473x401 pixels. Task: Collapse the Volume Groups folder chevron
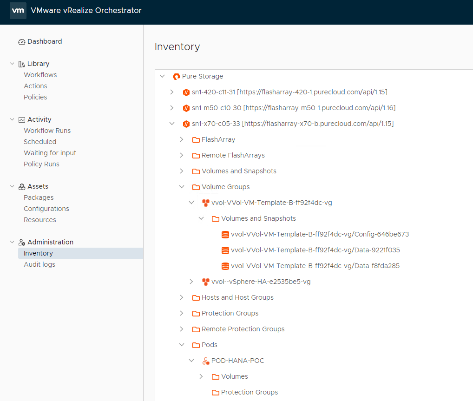182,187
